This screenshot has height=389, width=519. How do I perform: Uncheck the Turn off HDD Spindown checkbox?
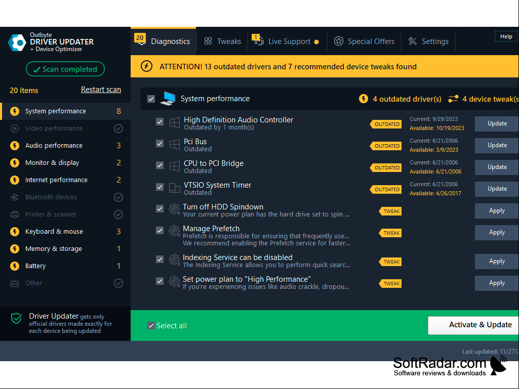(x=159, y=209)
